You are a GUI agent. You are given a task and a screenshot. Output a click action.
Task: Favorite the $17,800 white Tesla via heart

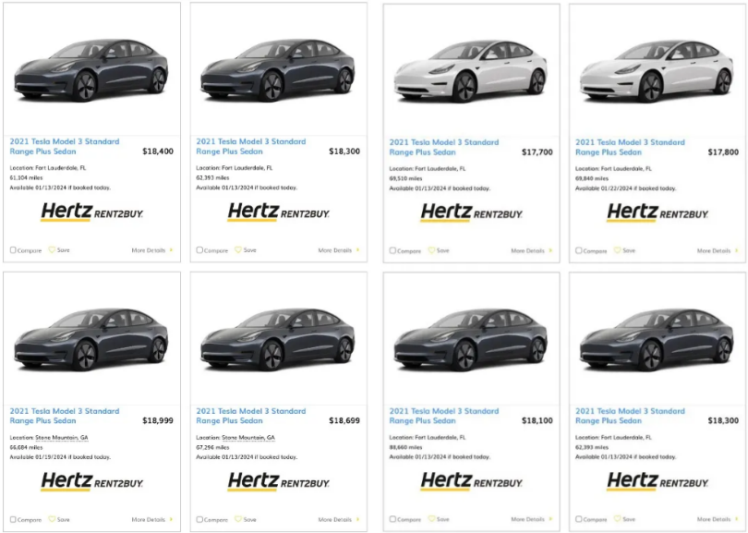[617, 250]
